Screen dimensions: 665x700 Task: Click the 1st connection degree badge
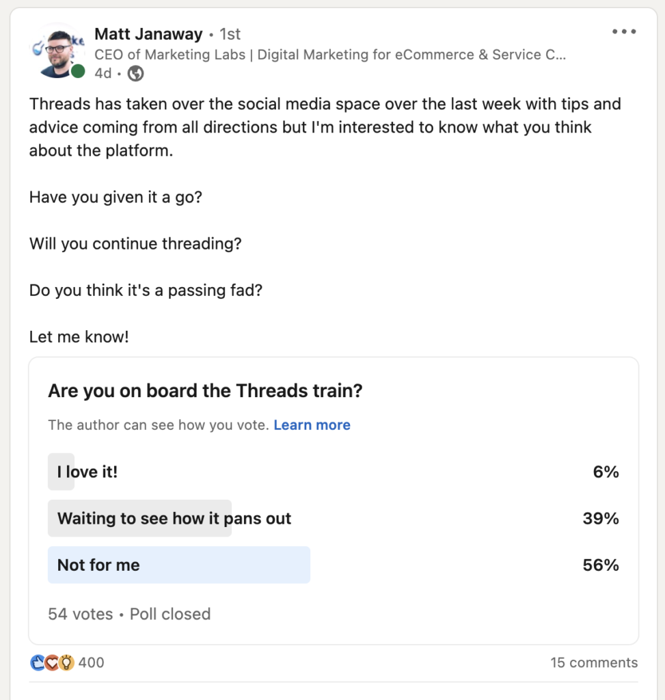(230, 34)
